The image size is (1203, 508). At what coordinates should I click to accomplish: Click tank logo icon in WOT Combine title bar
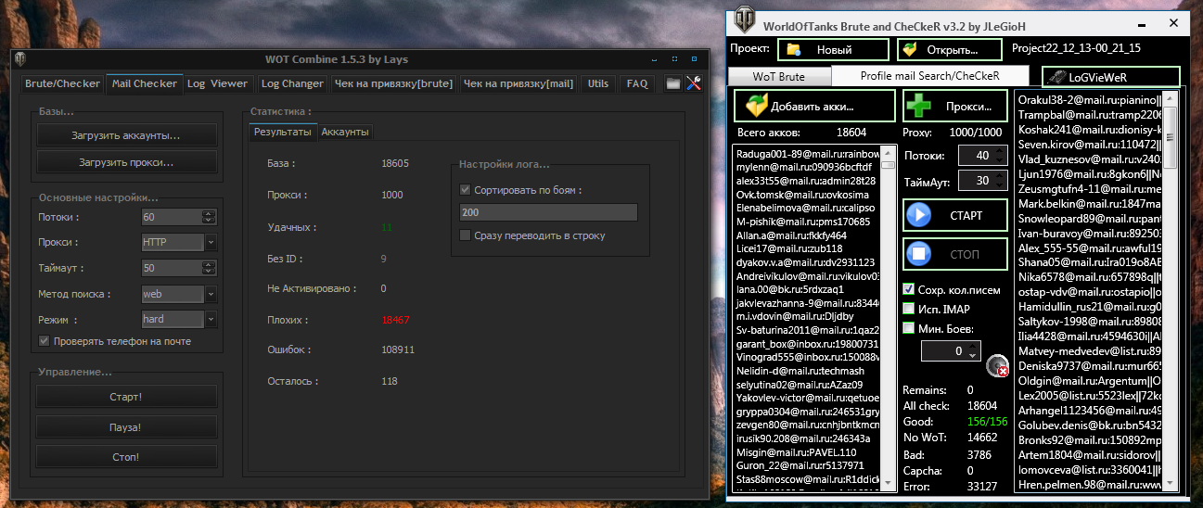(20, 58)
